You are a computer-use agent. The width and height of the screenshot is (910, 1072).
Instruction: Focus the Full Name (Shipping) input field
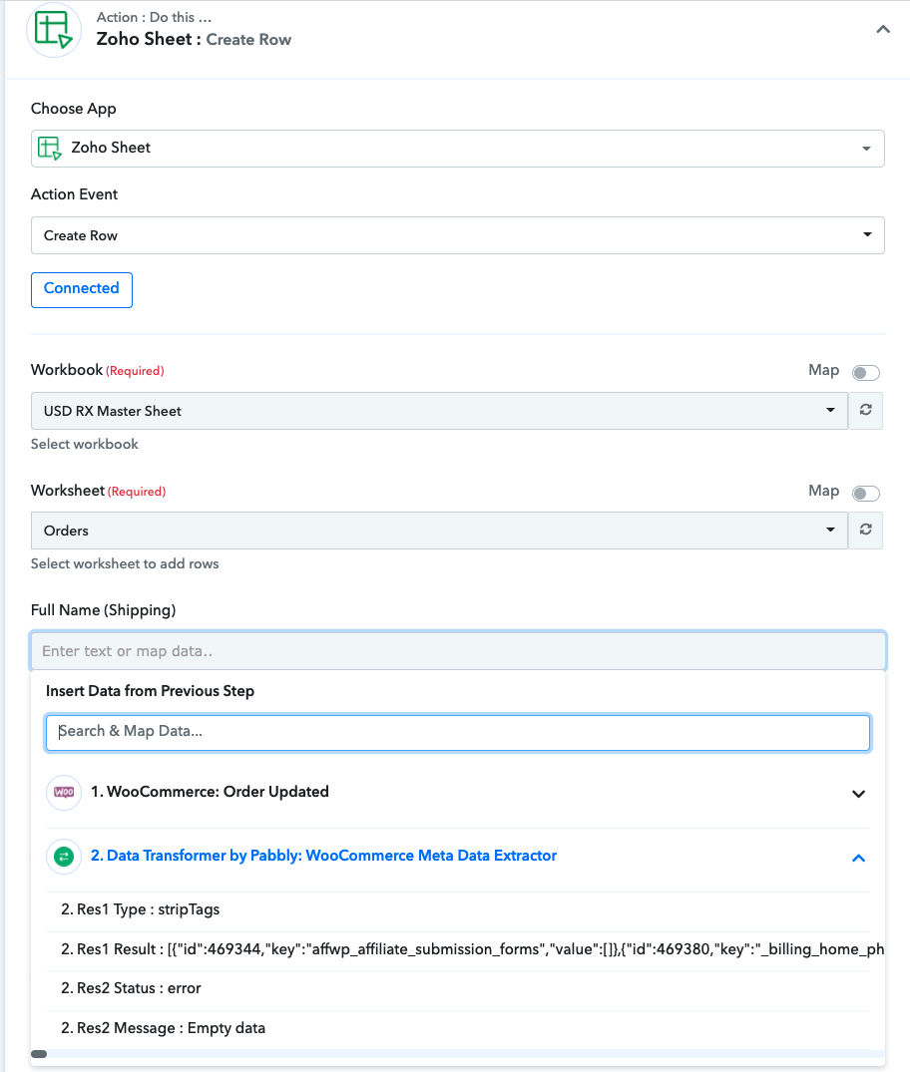(458, 651)
